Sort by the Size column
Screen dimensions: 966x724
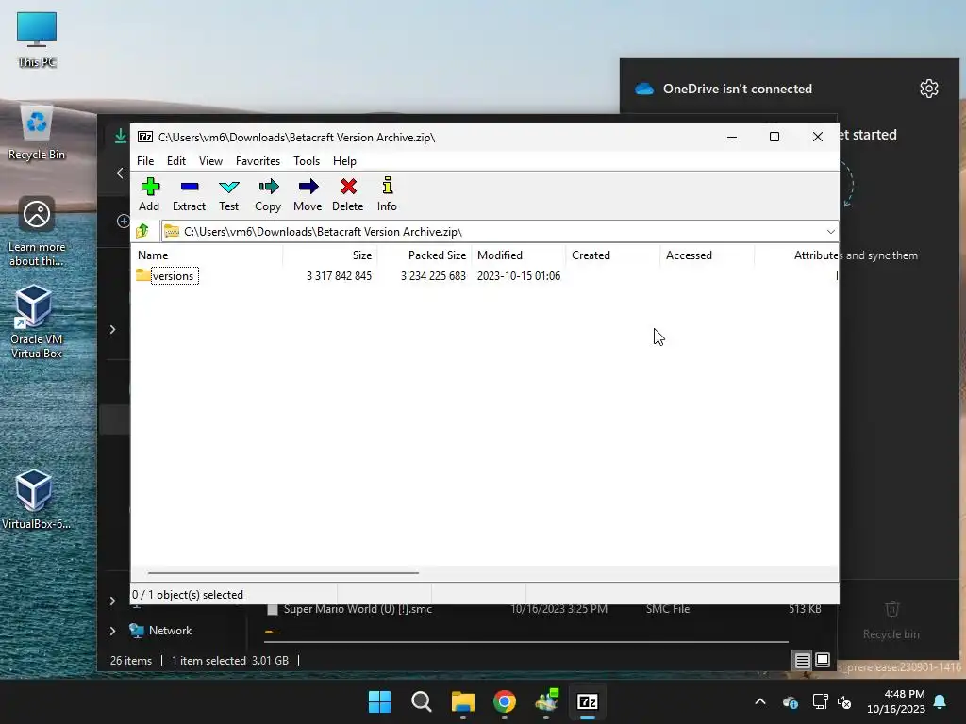pos(330,255)
